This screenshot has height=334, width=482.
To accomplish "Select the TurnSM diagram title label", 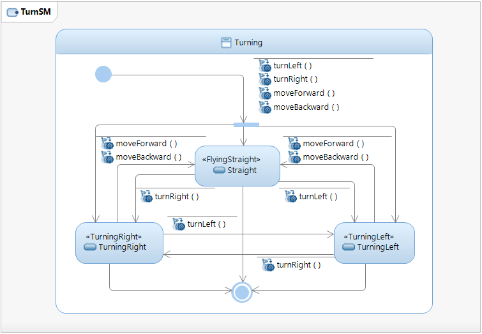I will click(36, 12).
